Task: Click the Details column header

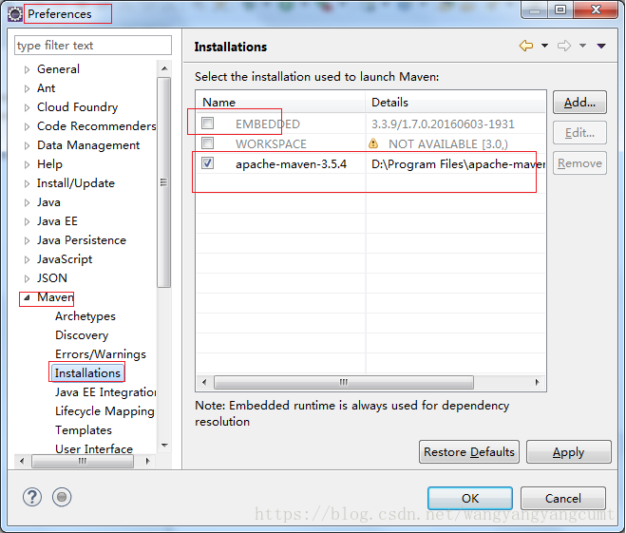Action: [x=456, y=103]
